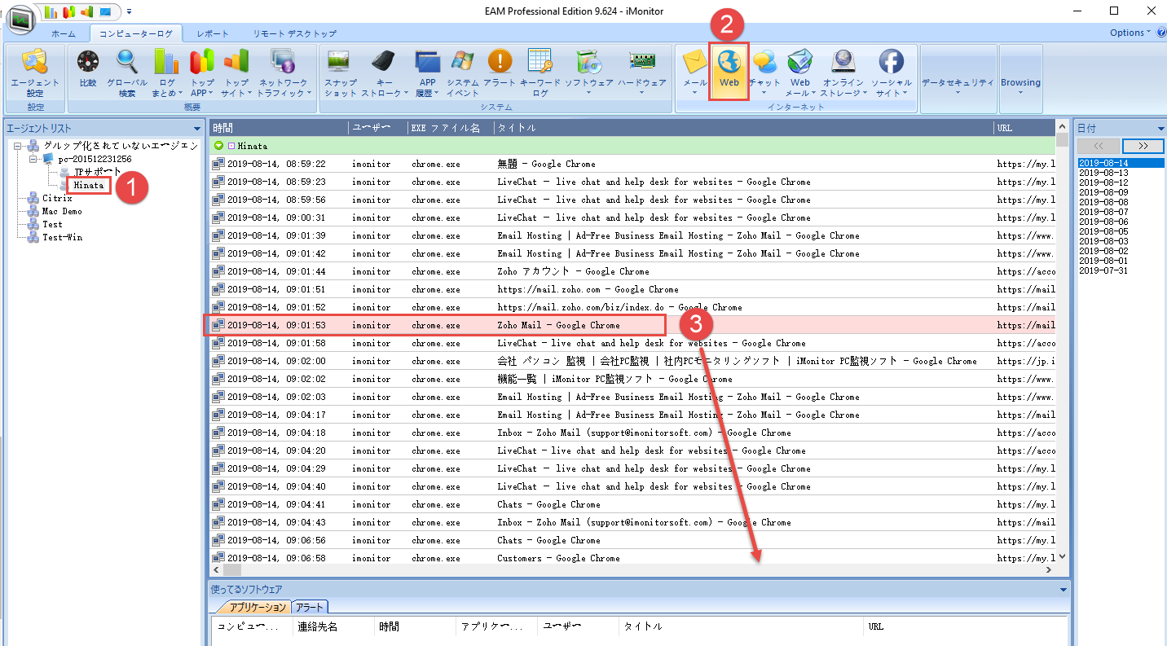
Task: Click blue bar chart in quick access toolbar
Action: (52, 11)
